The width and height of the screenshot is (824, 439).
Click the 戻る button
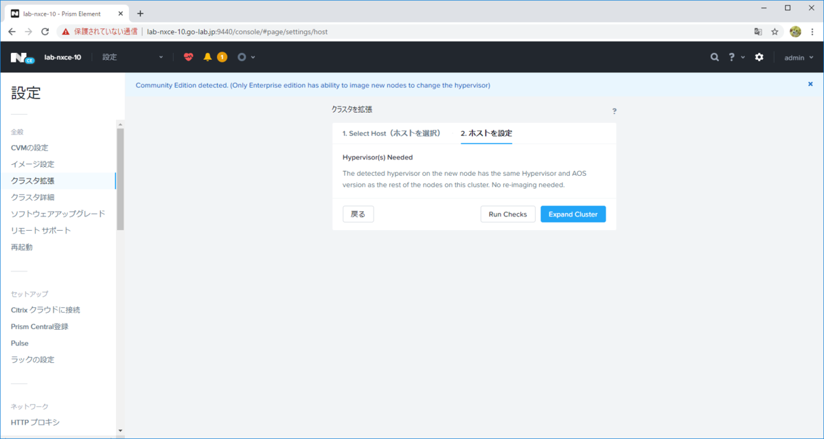pyautogui.click(x=358, y=214)
